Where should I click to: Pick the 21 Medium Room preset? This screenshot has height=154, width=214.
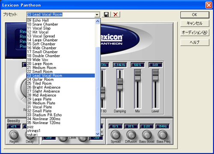61,68
